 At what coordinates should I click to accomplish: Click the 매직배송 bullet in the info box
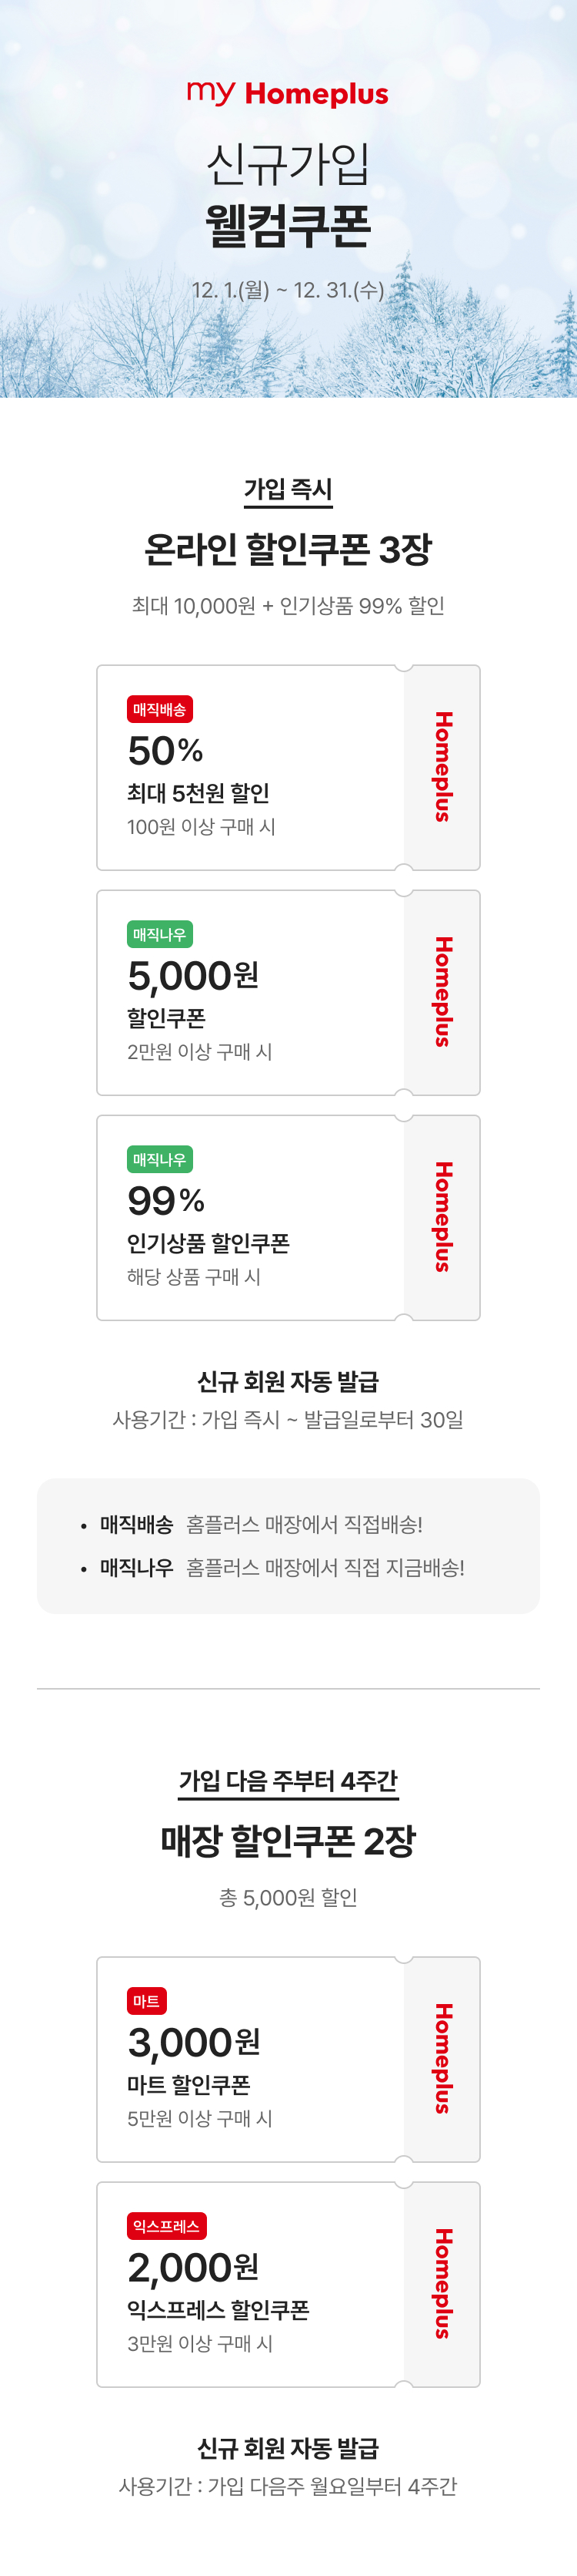(135, 1524)
